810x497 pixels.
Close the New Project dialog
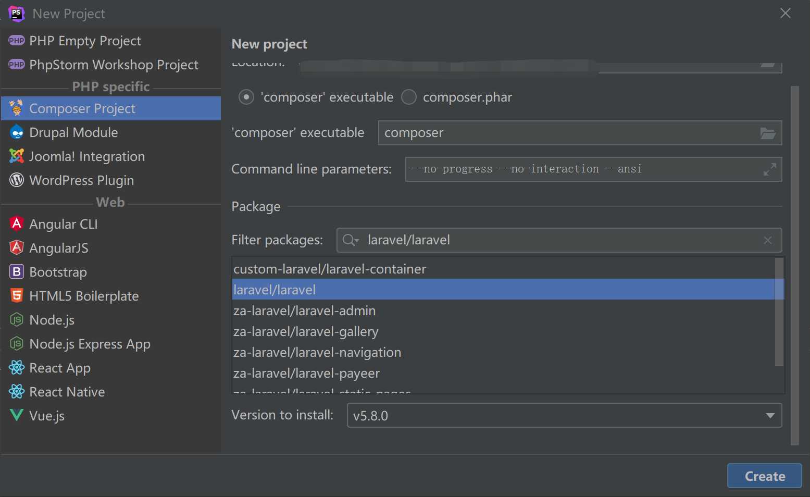coord(785,13)
